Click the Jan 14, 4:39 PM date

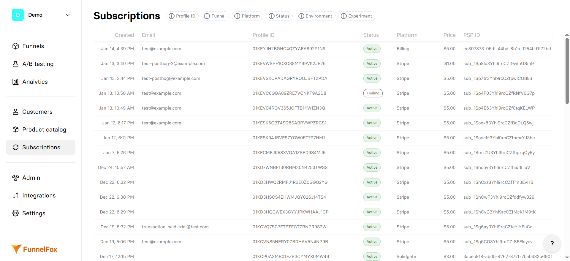point(117,49)
